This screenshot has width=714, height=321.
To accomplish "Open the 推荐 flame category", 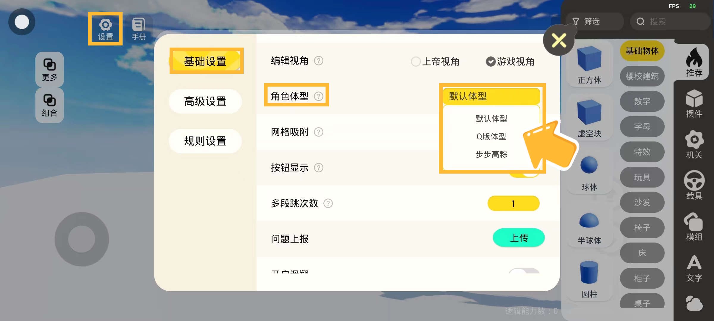I will (694, 62).
